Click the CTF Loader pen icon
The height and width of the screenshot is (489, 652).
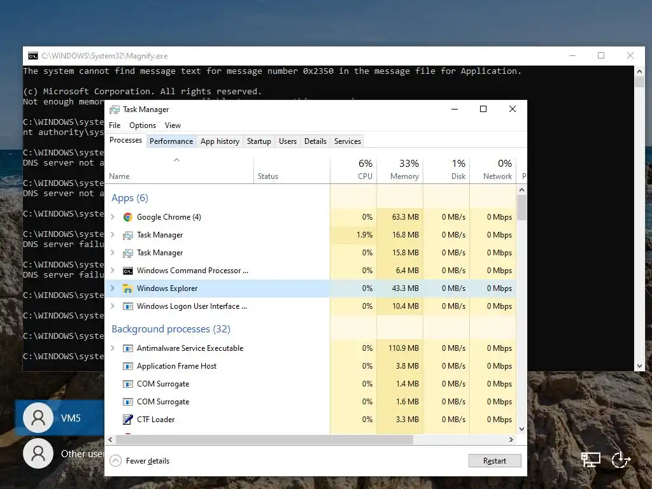click(x=127, y=420)
